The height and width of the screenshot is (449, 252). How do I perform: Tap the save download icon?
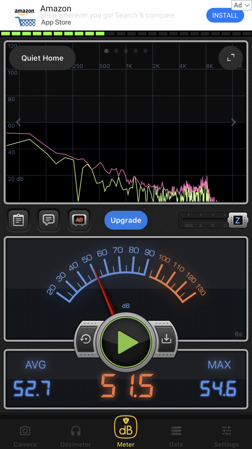(x=166, y=339)
